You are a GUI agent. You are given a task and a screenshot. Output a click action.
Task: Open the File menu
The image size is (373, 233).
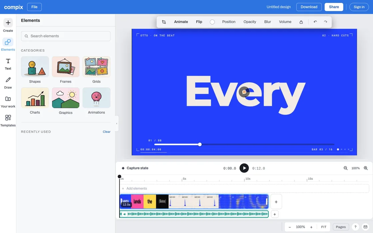[34, 7]
